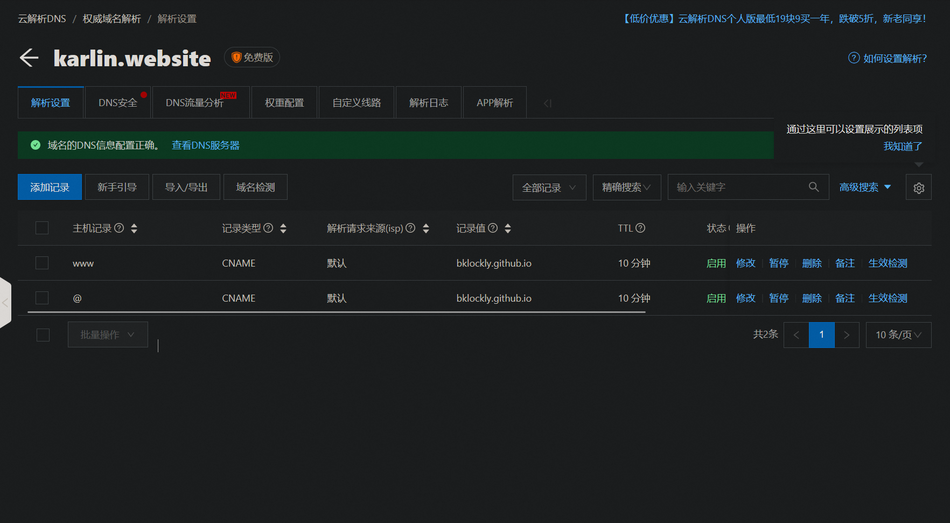Click 生效检测 for the www record
Image resolution: width=950 pixels, height=523 pixels.
point(888,263)
